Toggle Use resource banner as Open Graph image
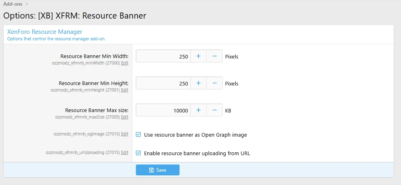This screenshot has height=185, width=401. pyautogui.click(x=138, y=135)
